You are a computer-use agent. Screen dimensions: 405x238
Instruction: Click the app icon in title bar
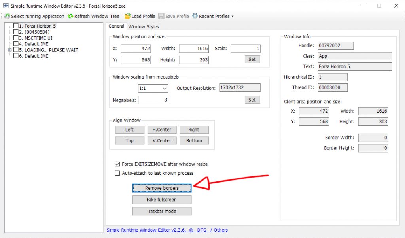(x=6, y=6)
